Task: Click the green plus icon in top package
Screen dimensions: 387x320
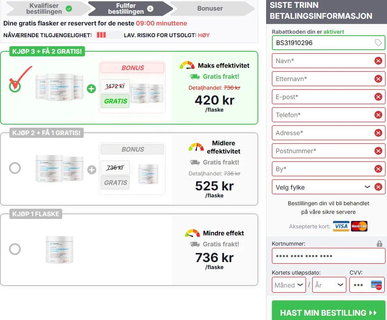Action: (91, 89)
